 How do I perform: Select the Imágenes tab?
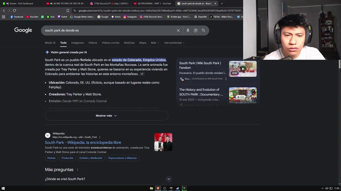[78, 43]
